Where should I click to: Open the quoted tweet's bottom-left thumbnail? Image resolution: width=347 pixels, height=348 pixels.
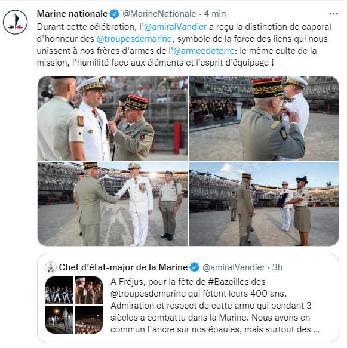pos(59,319)
